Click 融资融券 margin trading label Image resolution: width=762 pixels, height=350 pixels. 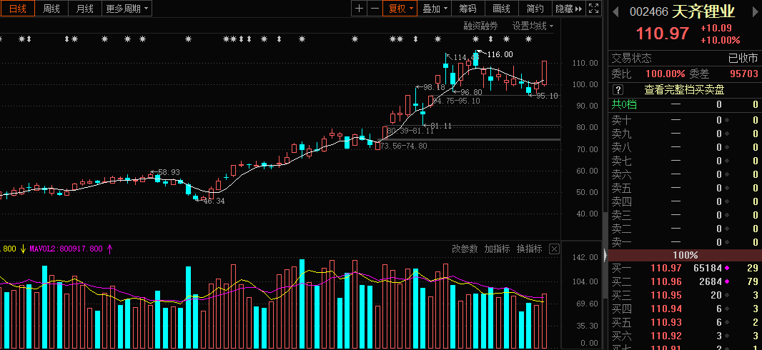coord(480,26)
